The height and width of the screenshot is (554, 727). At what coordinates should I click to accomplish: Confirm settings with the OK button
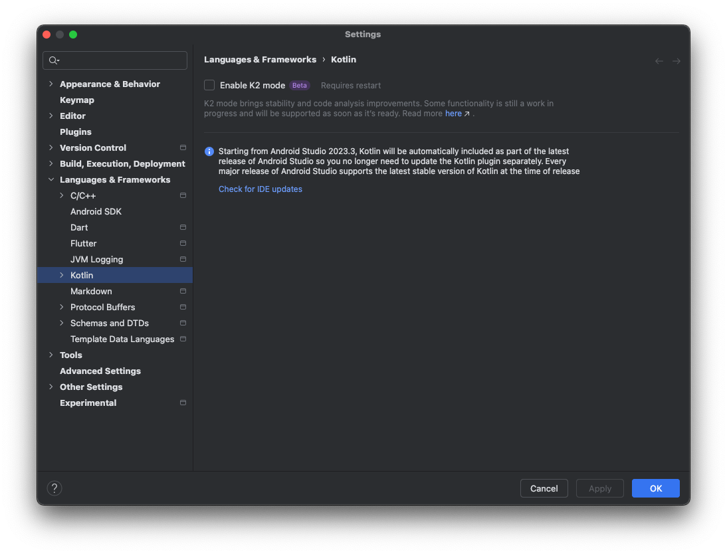click(x=656, y=488)
